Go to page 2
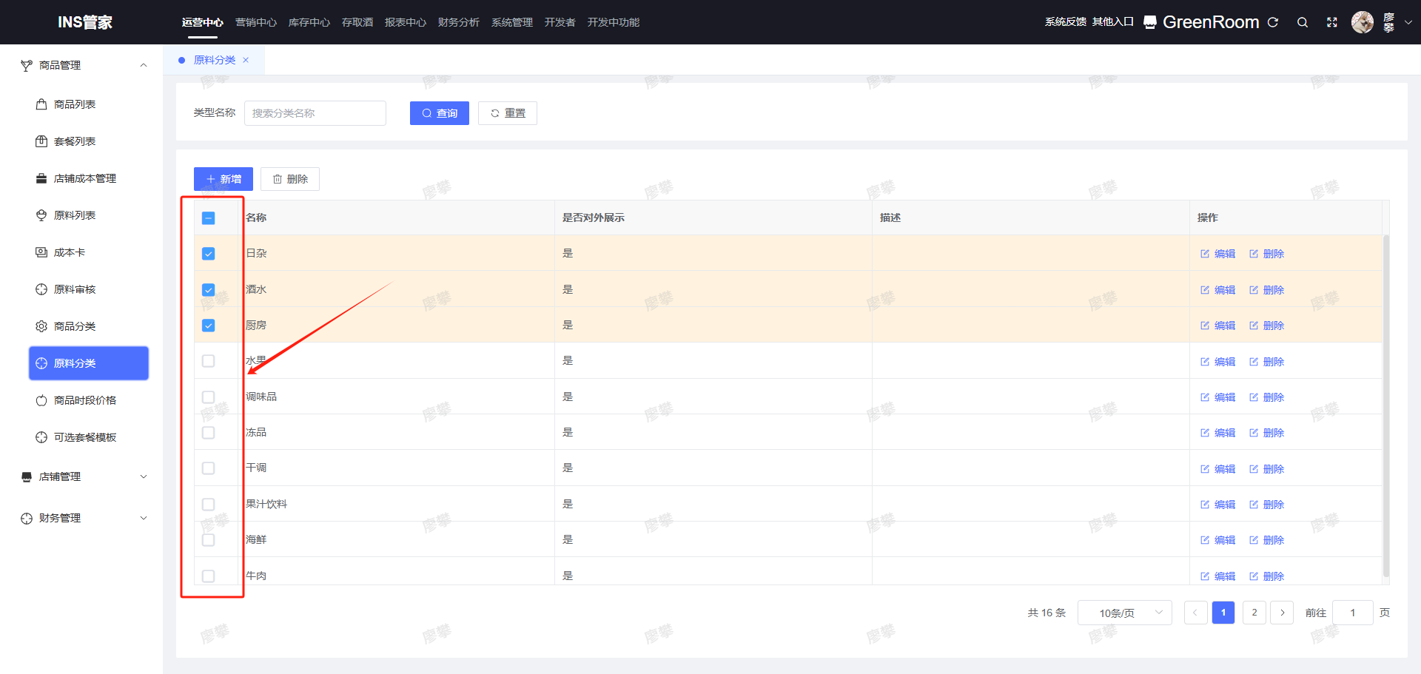 tap(1254, 613)
